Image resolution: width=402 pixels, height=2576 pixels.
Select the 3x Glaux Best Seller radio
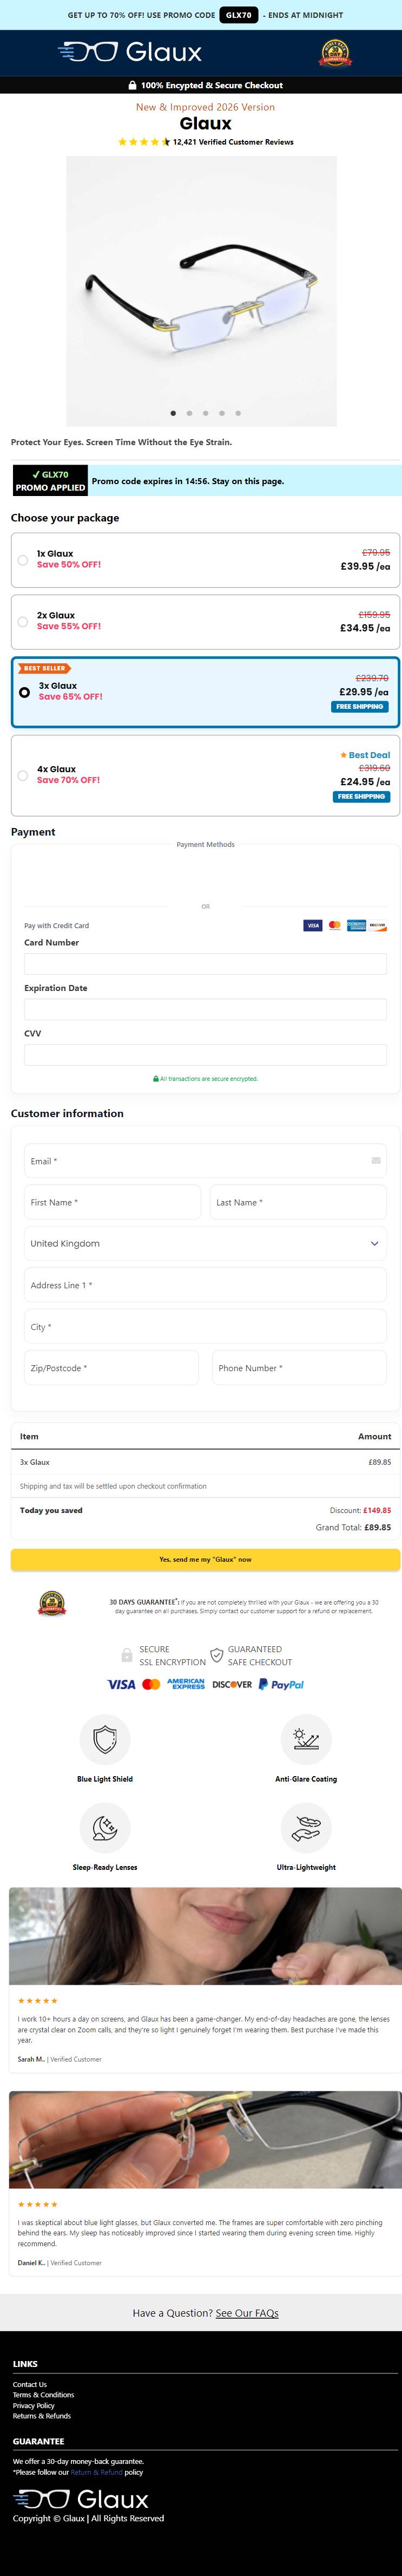click(24, 692)
